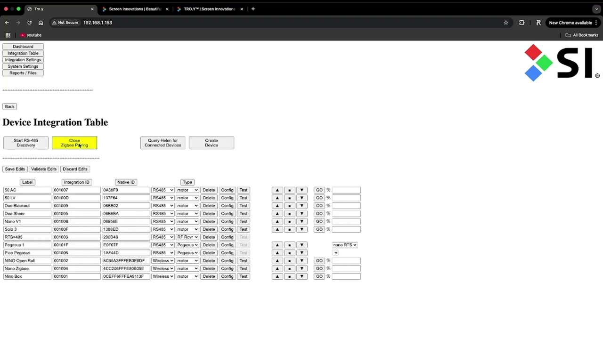Click the Type column header
Screen dimensions: 603x339
(x=187, y=182)
